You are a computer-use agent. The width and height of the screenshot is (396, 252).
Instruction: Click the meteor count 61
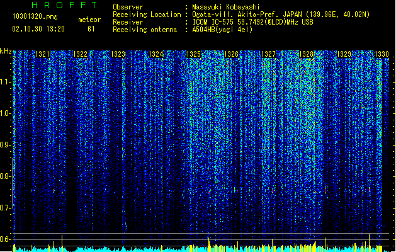tap(91, 29)
